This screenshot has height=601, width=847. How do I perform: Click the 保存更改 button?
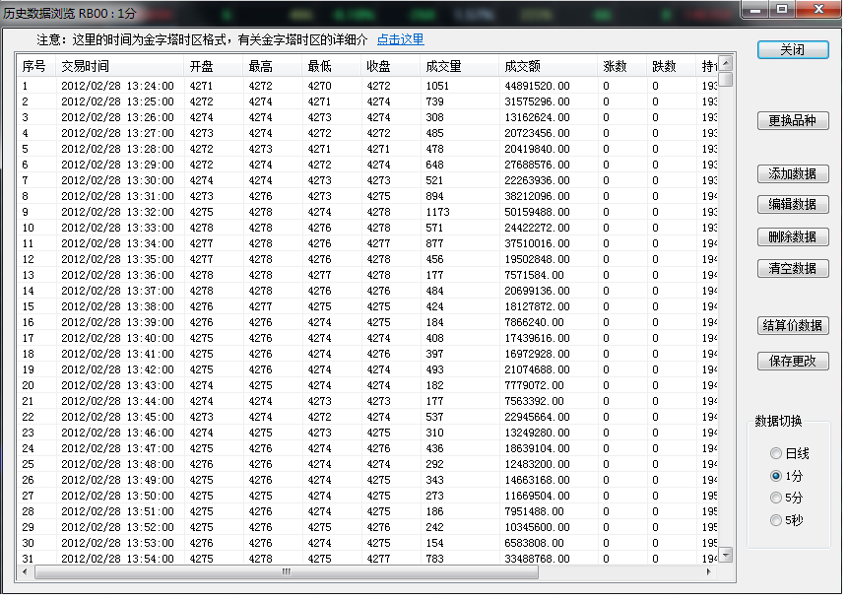792,362
